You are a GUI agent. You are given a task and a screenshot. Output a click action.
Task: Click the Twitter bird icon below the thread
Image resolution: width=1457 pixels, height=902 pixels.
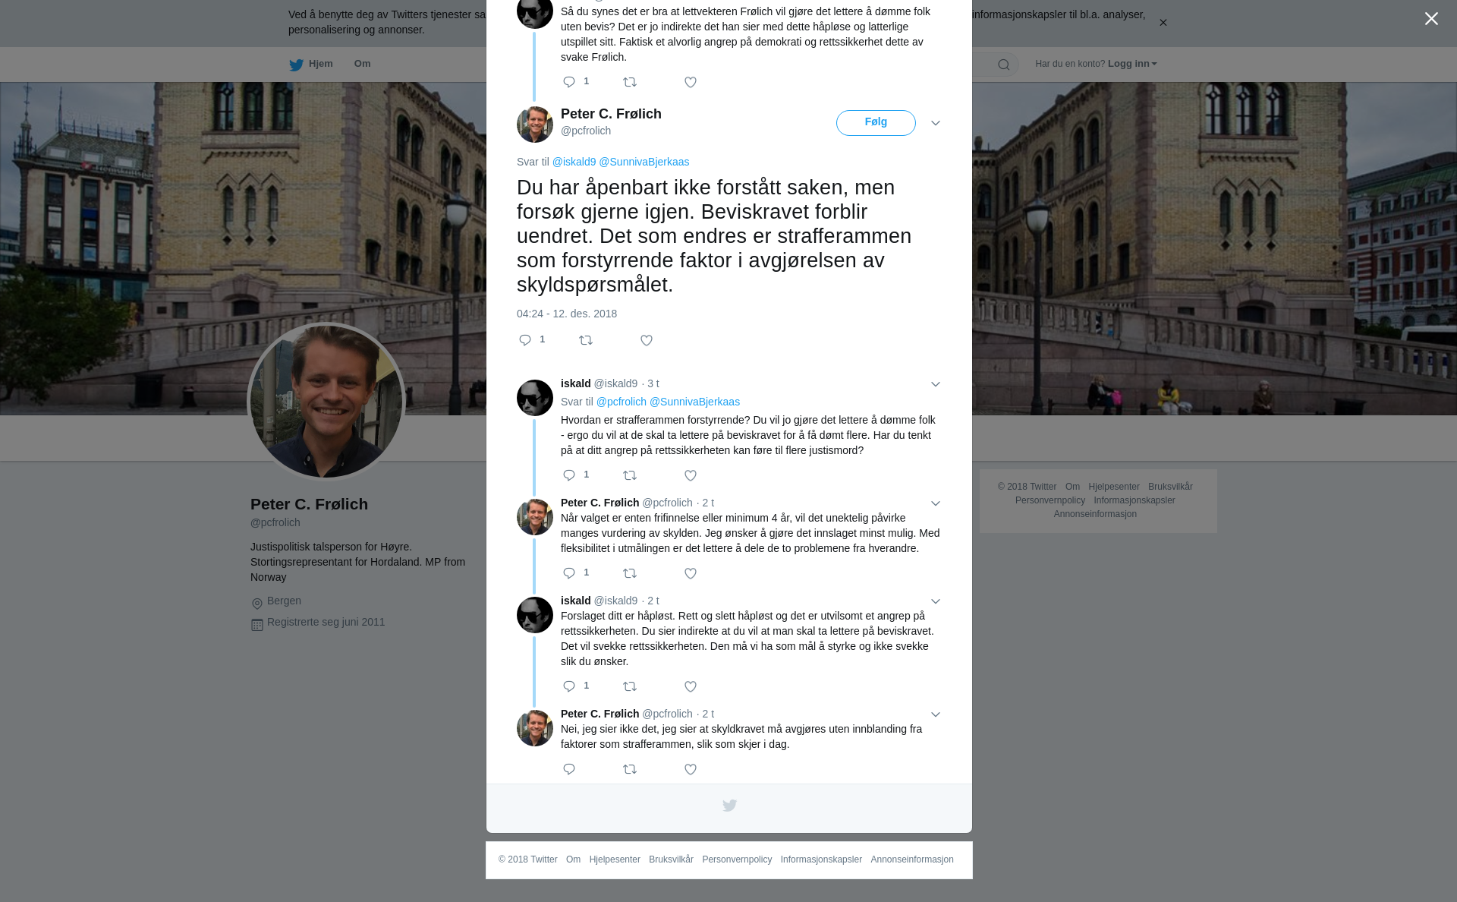(x=729, y=806)
